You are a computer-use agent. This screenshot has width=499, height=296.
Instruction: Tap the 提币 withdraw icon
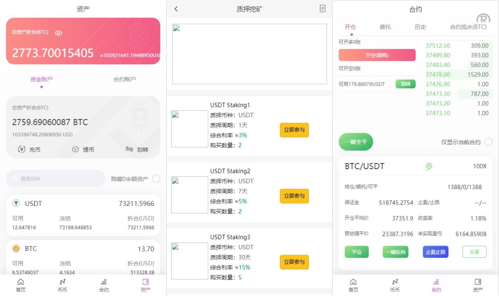[x=76, y=149]
